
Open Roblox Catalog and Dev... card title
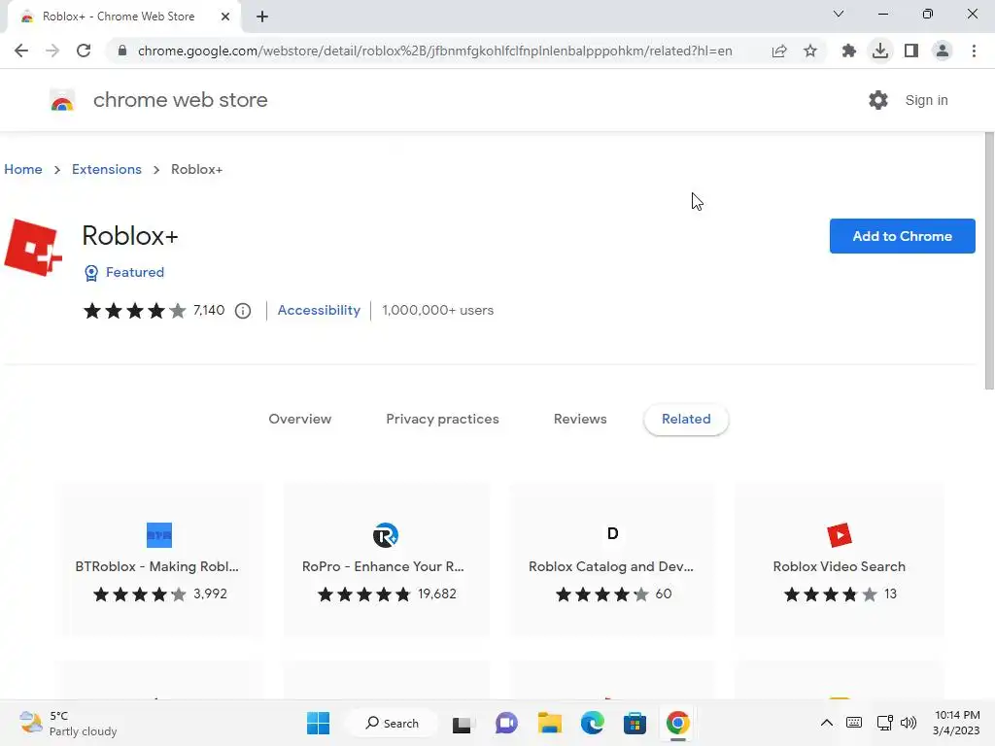point(611,566)
